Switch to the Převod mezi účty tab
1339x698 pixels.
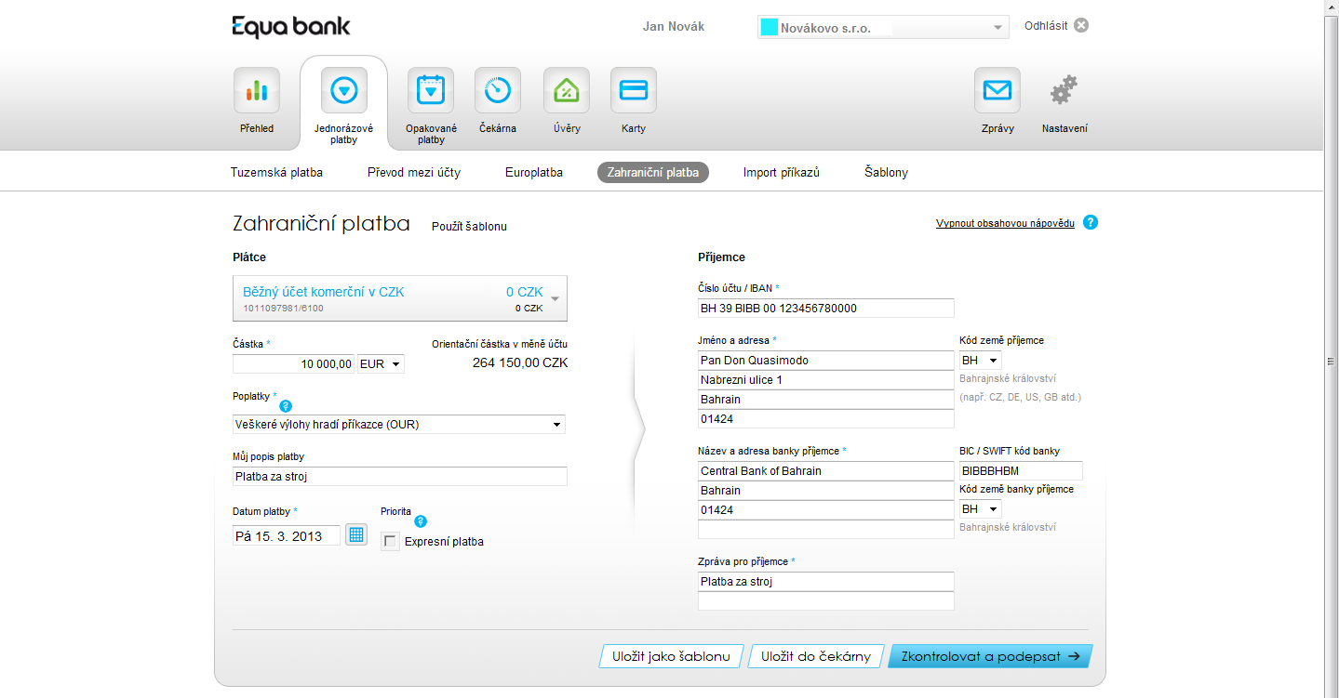pyautogui.click(x=414, y=172)
